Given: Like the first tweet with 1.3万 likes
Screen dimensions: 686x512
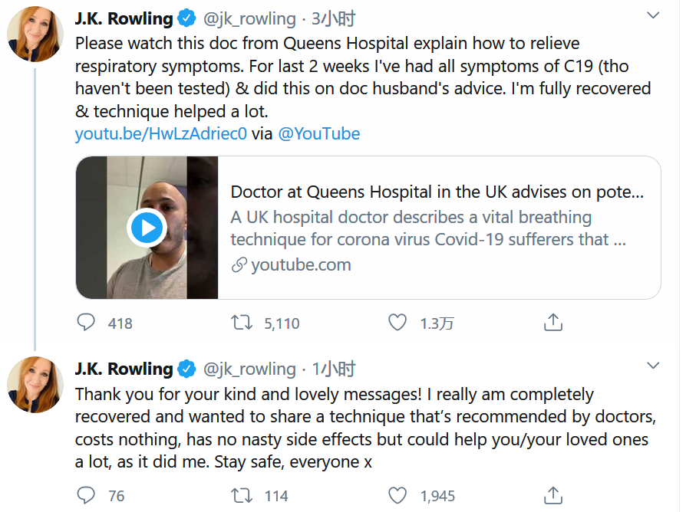Looking at the screenshot, I should [397, 323].
